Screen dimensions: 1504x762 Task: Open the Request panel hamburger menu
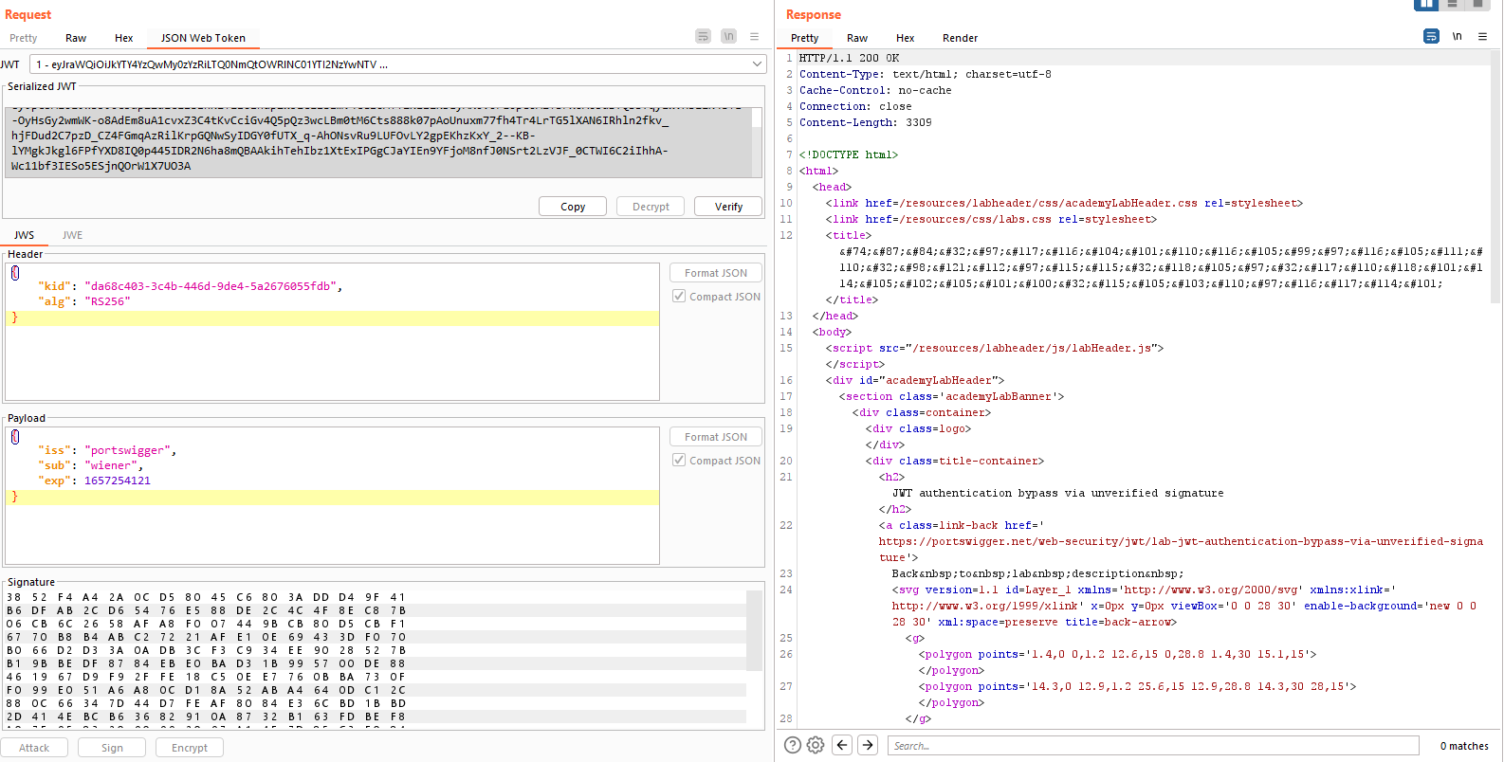(x=754, y=36)
